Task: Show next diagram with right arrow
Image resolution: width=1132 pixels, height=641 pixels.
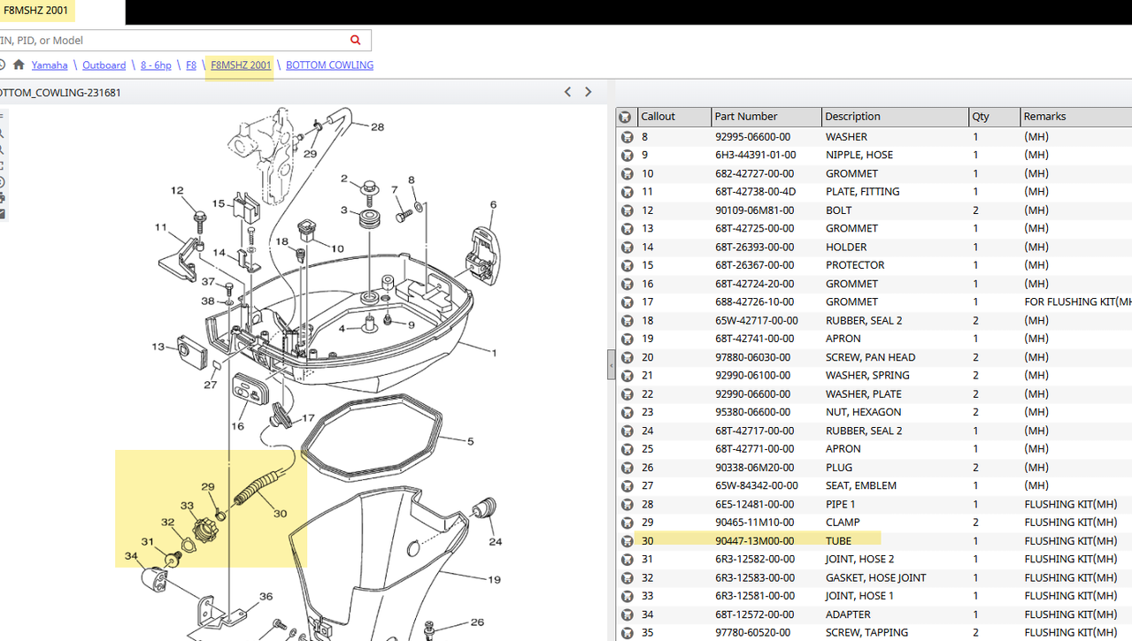Action: pyautogui.click(x=588, y=92)
